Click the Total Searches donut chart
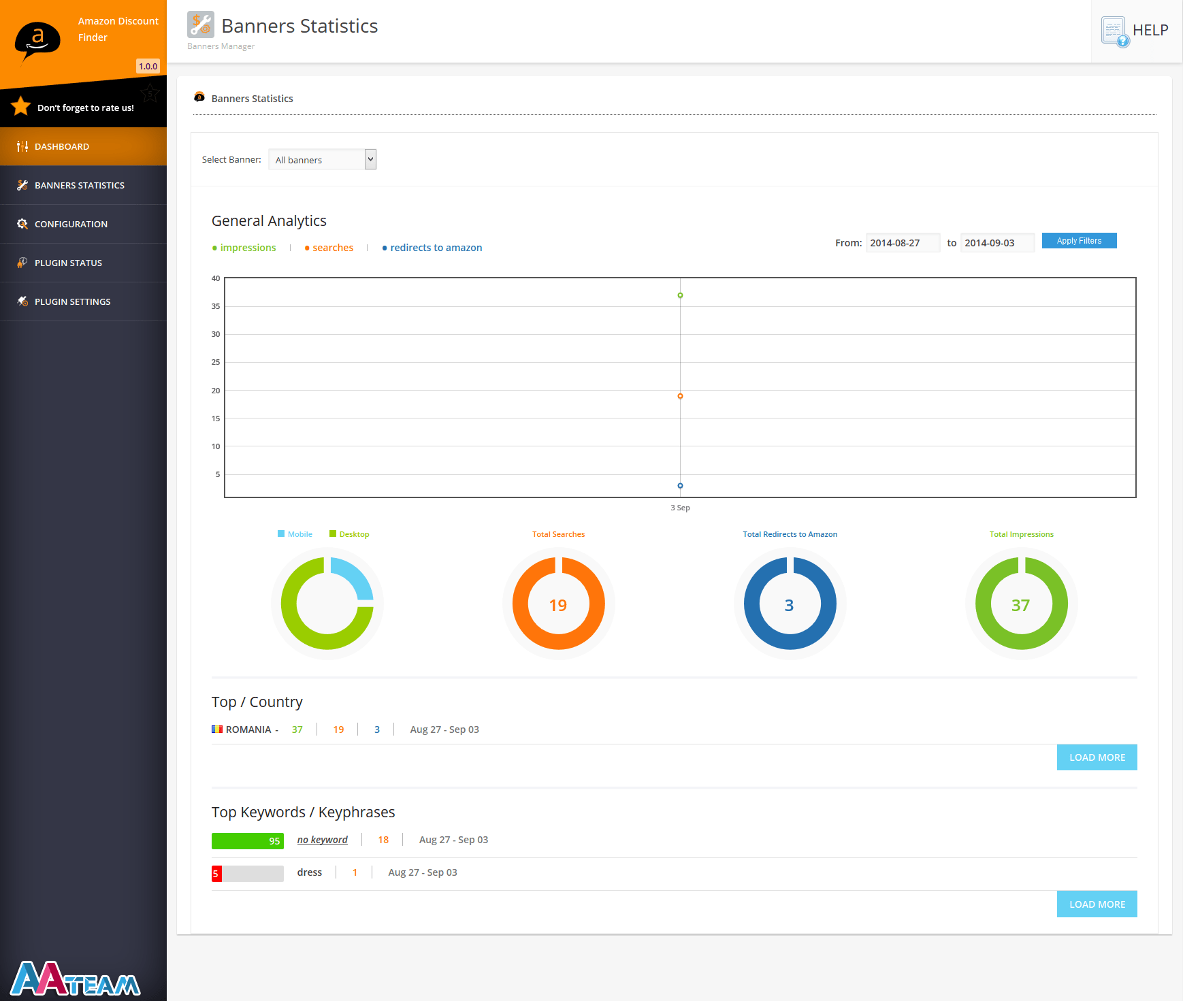Viewport: 1183px width, 1001px height. pos(559,604)
